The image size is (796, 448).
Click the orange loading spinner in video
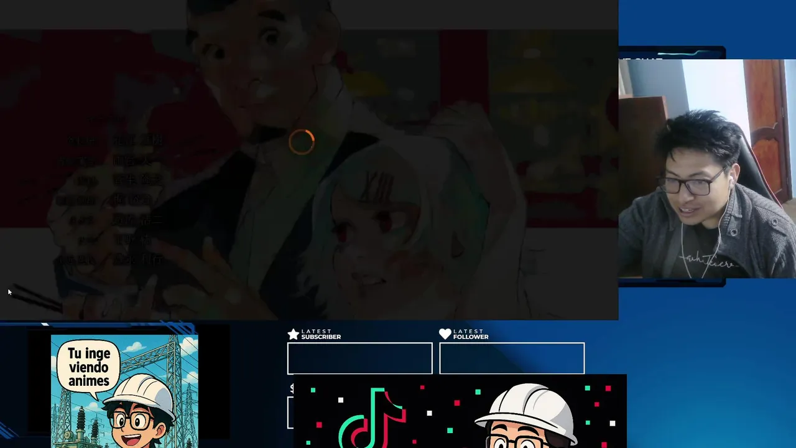click(302, 142)
